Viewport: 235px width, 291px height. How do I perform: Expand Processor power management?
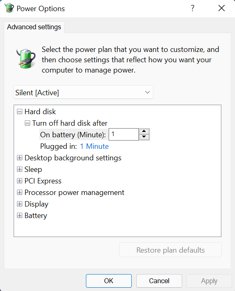pos(19,192)
